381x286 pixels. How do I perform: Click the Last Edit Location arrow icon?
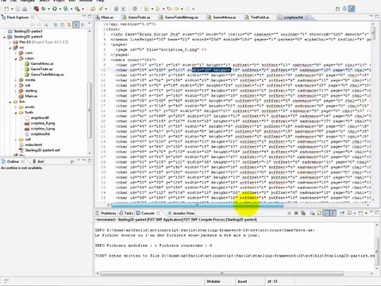(169, 9)
